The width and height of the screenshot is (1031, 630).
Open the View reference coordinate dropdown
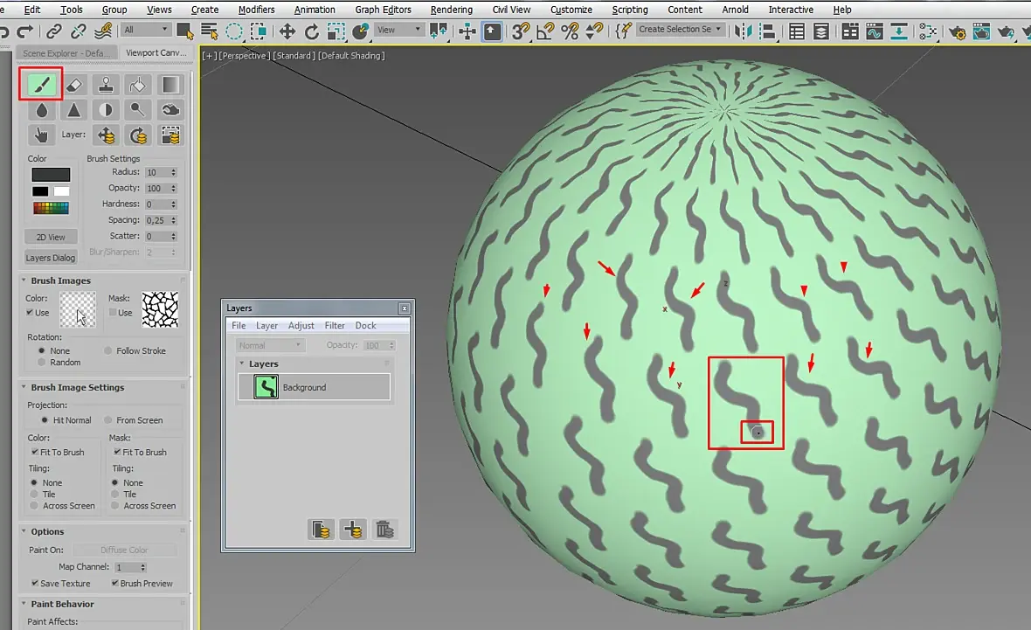[x=399, y=30]
